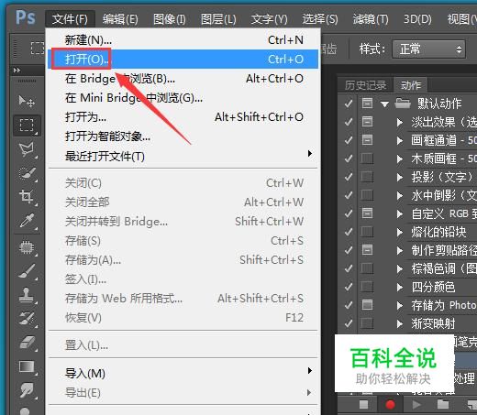Toggle dialog box for 熔化的铅块 action
This screenshot has height=415, width=477.
pyautogui.click(x=367, y=232)
